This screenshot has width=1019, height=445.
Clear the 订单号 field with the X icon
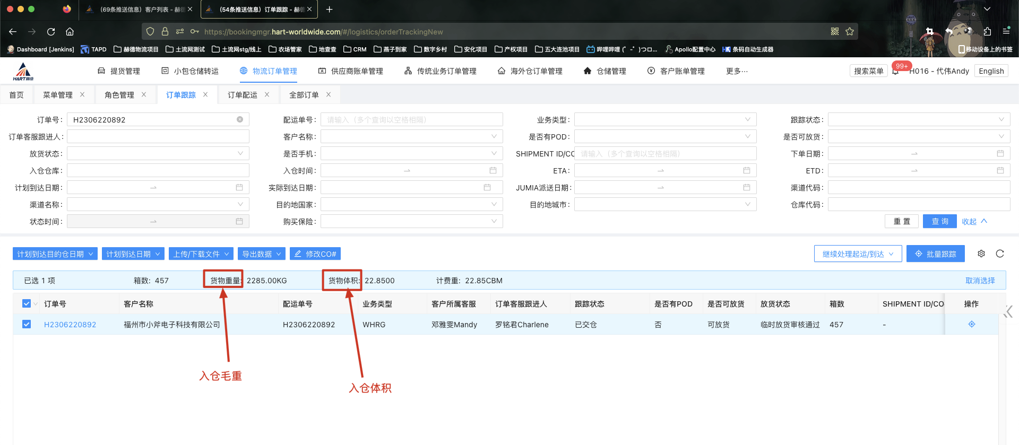240,119
